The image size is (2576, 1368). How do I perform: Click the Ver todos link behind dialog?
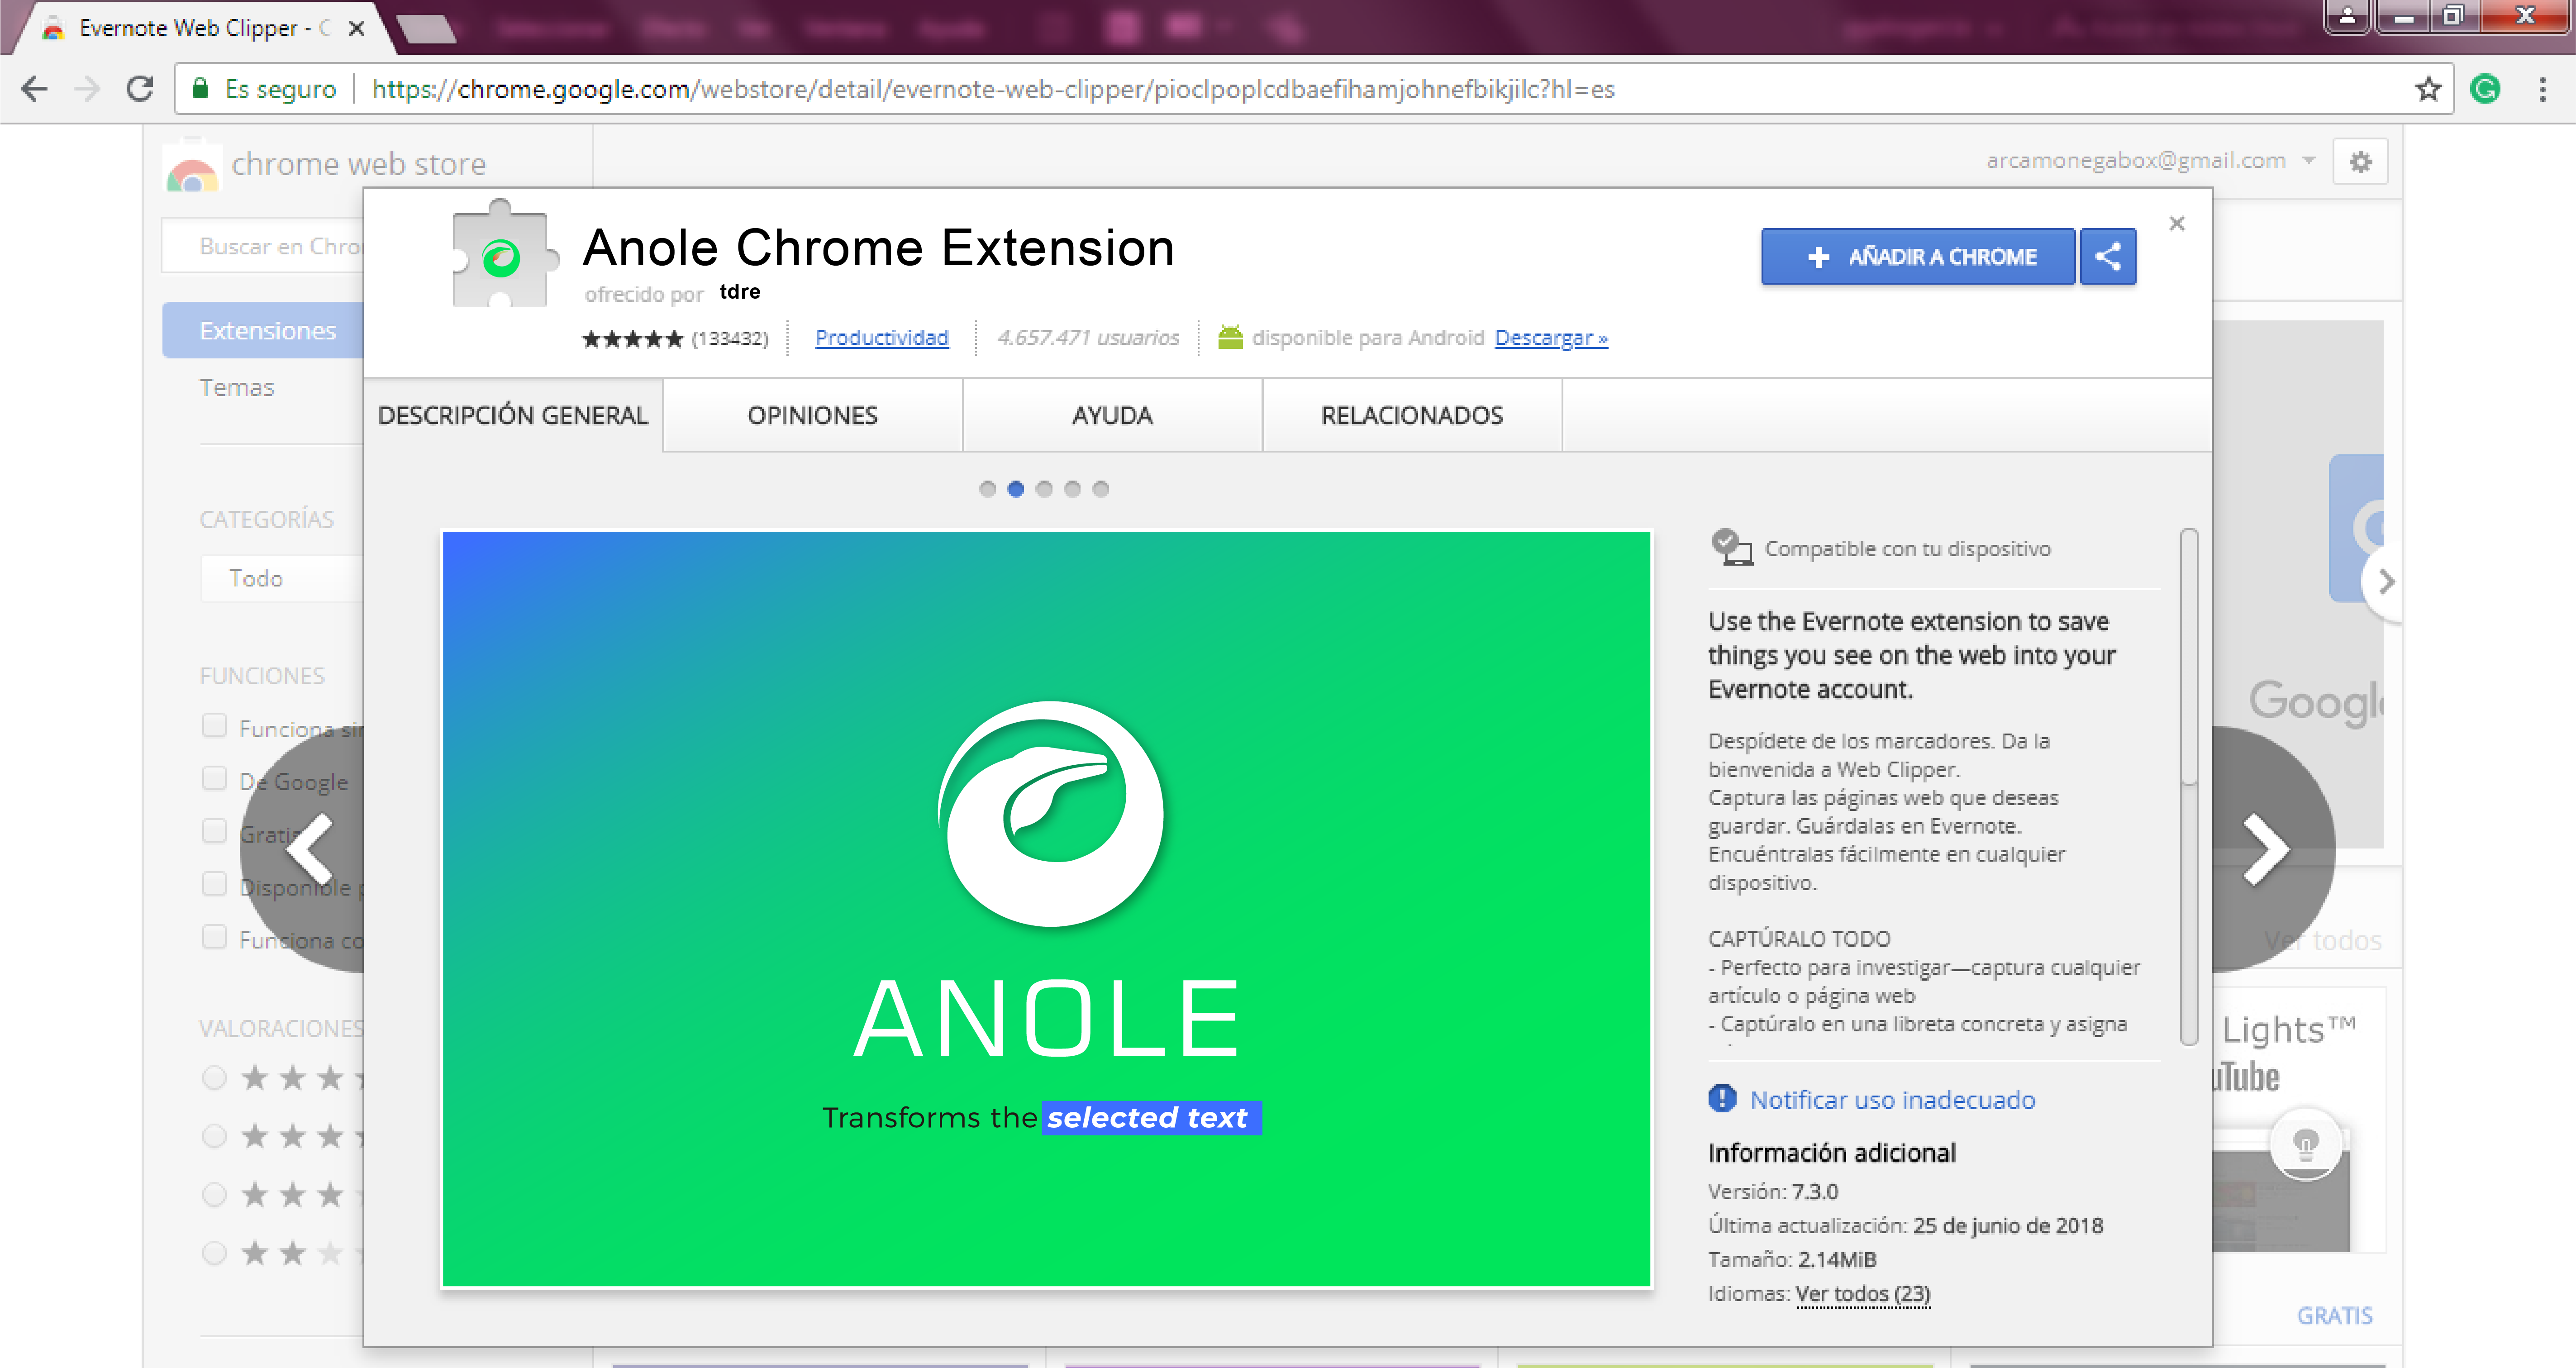click(x=2322, y=941)
